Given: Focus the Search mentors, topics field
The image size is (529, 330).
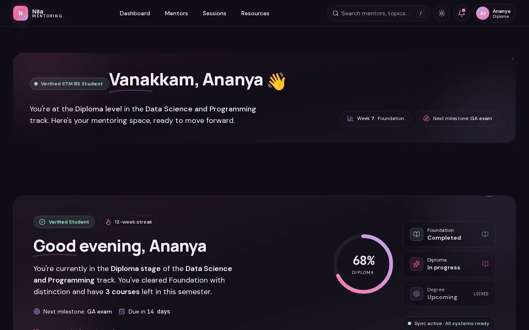Looking at the screenshot, I should tap(379, 13).
